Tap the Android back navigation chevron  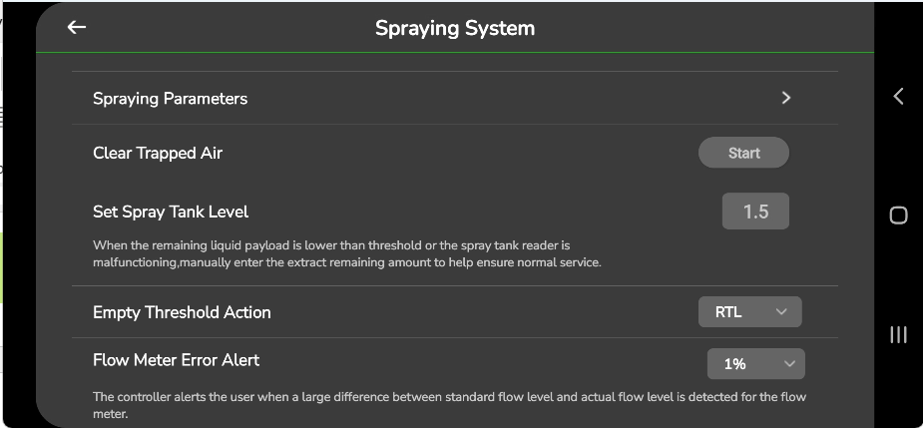(898, 96)
